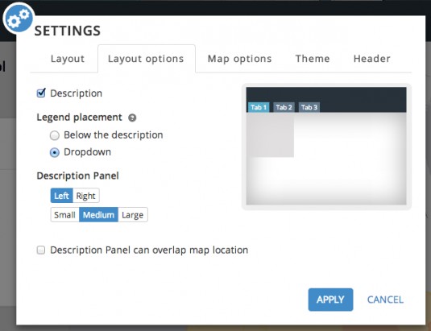
Task: Select the Dropdown legend placement option
Action: tap(55, 152)
